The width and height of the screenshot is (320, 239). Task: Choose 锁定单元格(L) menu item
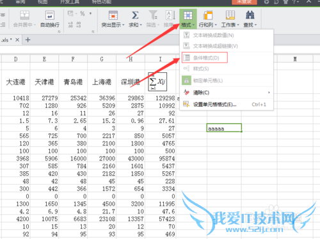point(227,81)
